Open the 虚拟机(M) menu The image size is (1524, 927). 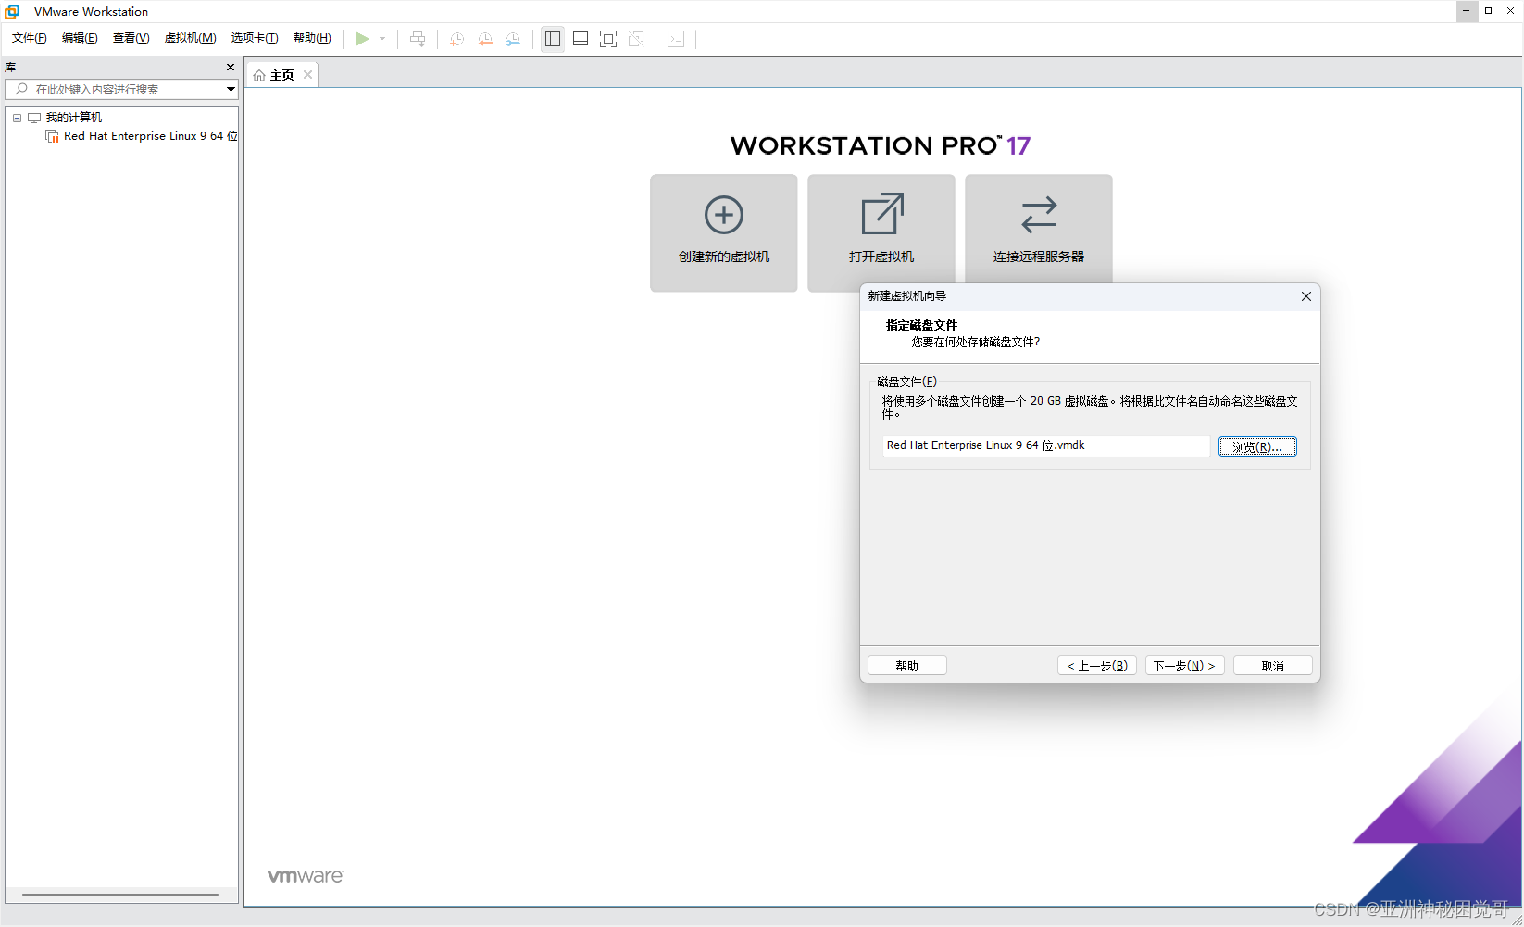coord(190,38)
